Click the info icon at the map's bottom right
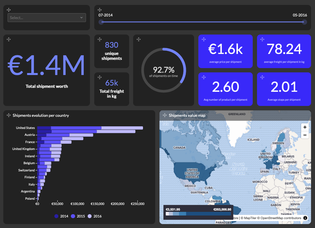 pyautogui.click(x=305, y=218)
